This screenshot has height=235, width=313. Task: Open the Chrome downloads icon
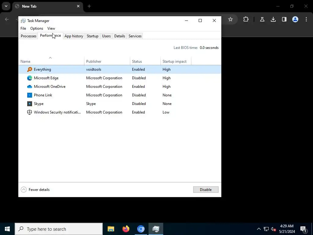pyautogui.click(x=273, y=19)
